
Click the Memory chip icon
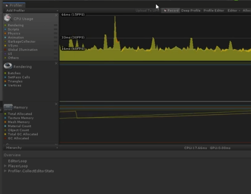pyautogui.click(x=8, y=107)
